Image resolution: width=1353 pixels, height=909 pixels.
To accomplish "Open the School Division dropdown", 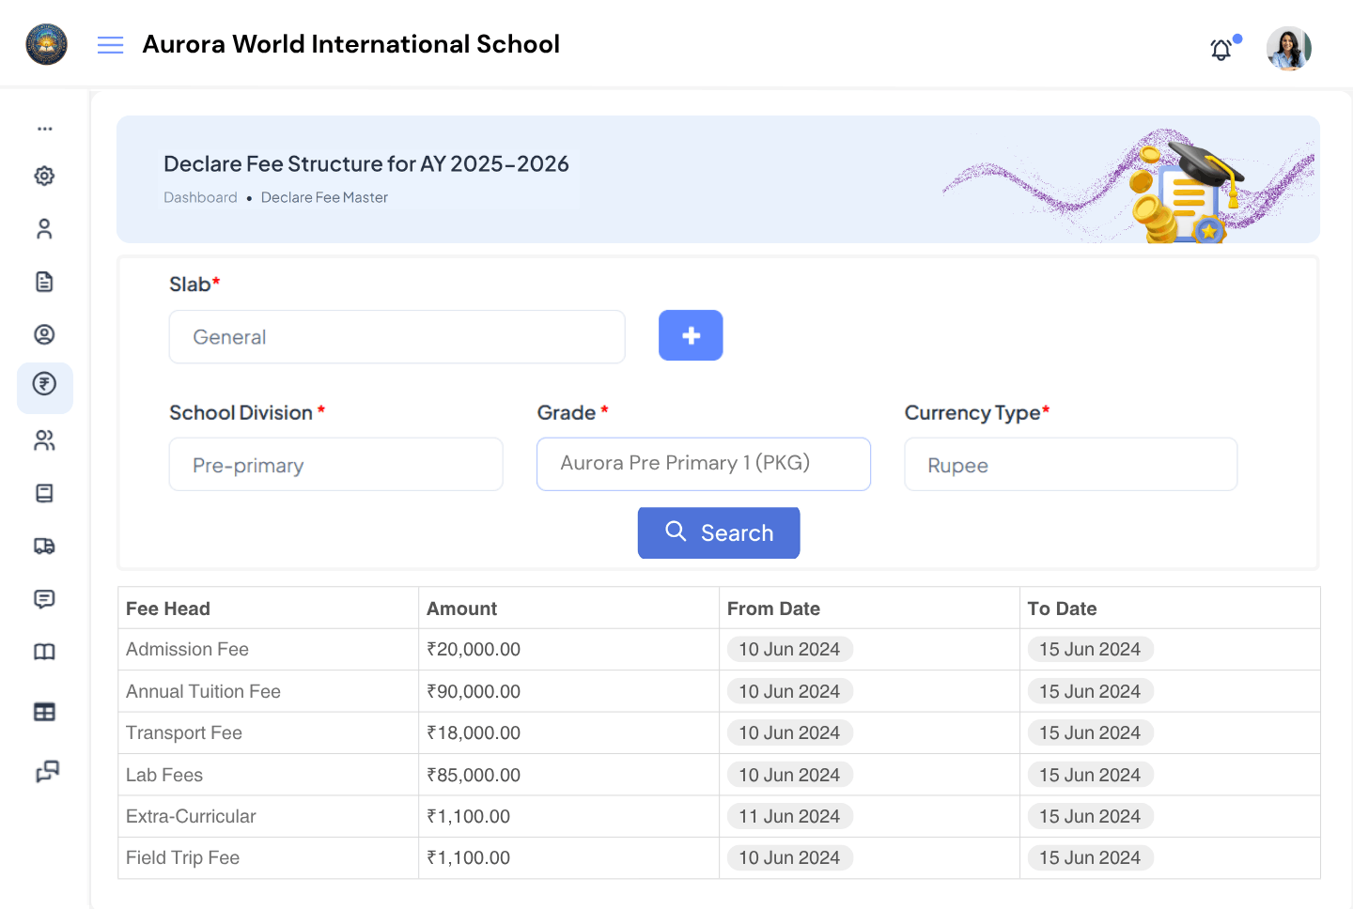I will [335, 464].
